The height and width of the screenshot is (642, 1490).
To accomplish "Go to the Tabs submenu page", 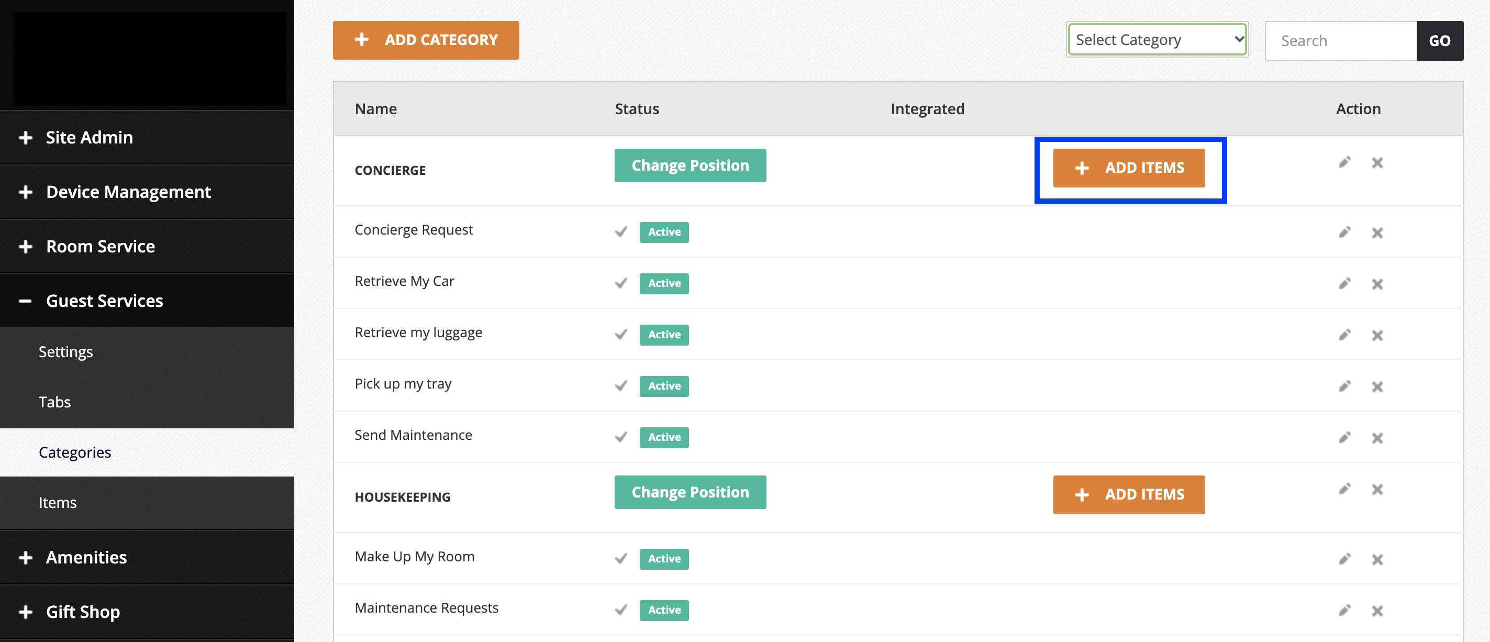I will pyautogui.click(x=54, y=402).
